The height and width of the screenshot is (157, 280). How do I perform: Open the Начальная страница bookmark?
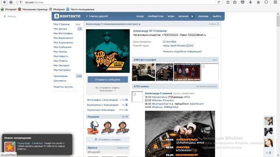33,9
